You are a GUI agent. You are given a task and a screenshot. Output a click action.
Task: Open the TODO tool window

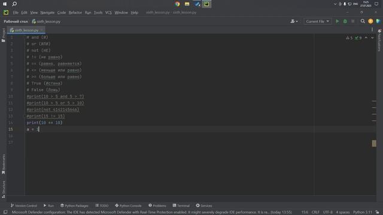point(102,205)
